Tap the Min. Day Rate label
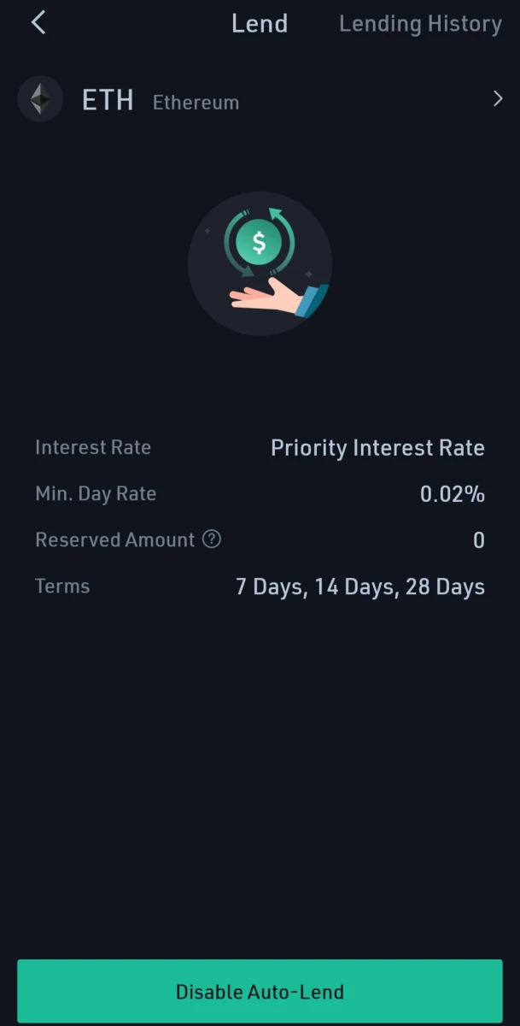The height and width of the screenshot is (1026, 520). pyautogui.click(x=96, y=493)
